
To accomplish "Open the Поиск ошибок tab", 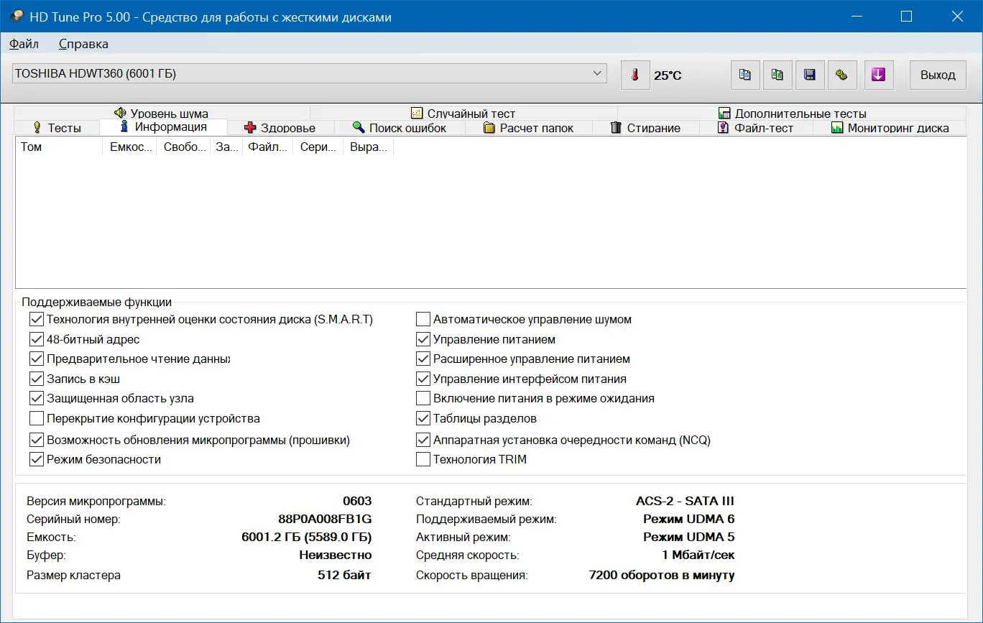I will tap(400, 128).
